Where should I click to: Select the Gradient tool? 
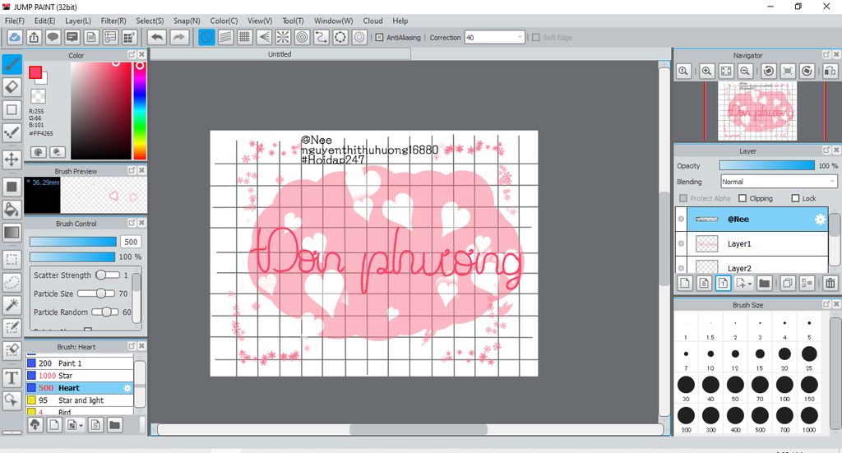click(x=12, y=233)
